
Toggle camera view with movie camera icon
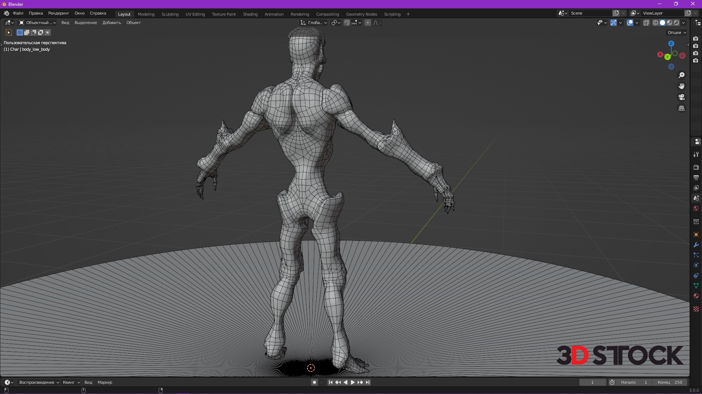682,97
